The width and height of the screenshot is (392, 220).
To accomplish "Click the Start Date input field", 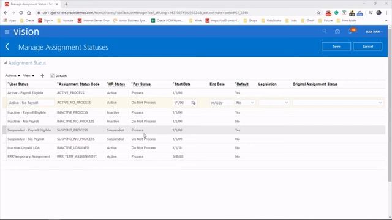I will click(181, 103).
